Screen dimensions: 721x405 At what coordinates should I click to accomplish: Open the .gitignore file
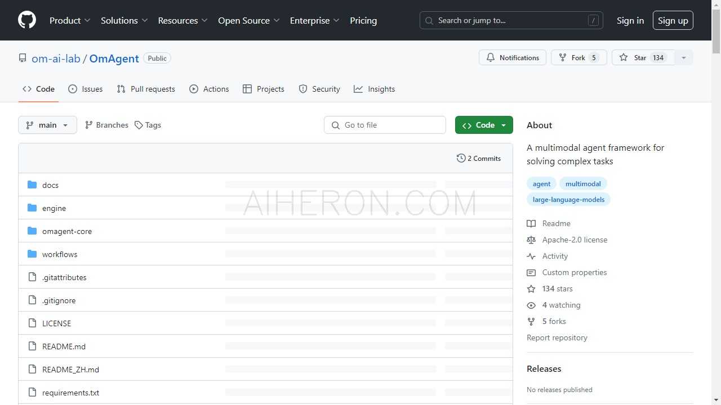pos(59,300)
